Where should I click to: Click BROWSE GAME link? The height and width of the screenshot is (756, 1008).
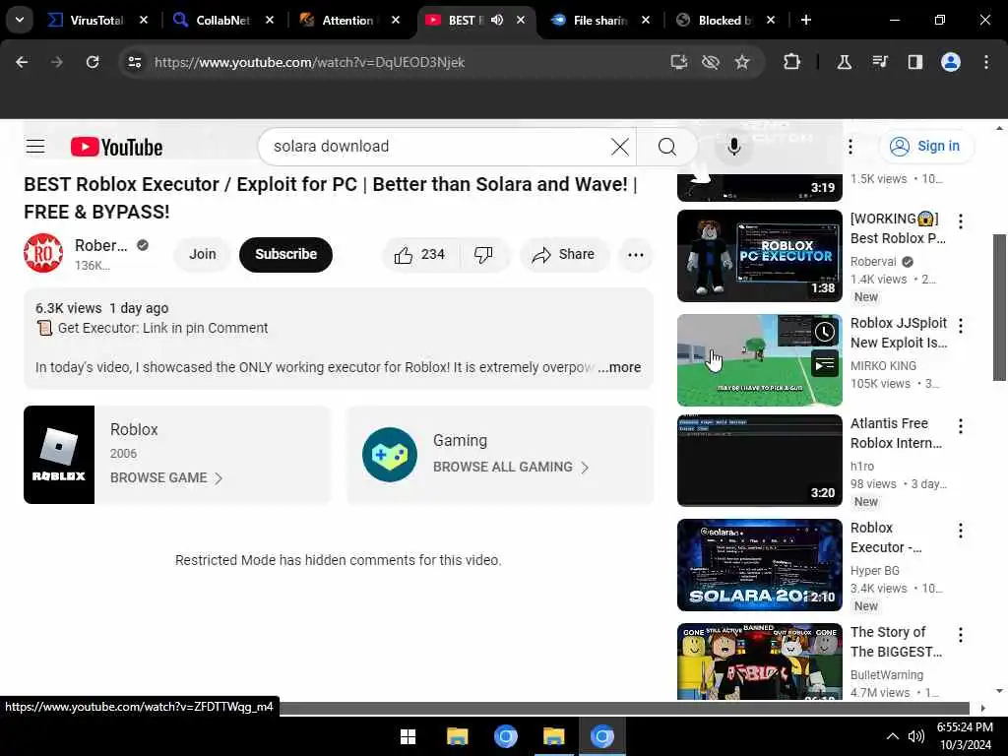[166, 477]
